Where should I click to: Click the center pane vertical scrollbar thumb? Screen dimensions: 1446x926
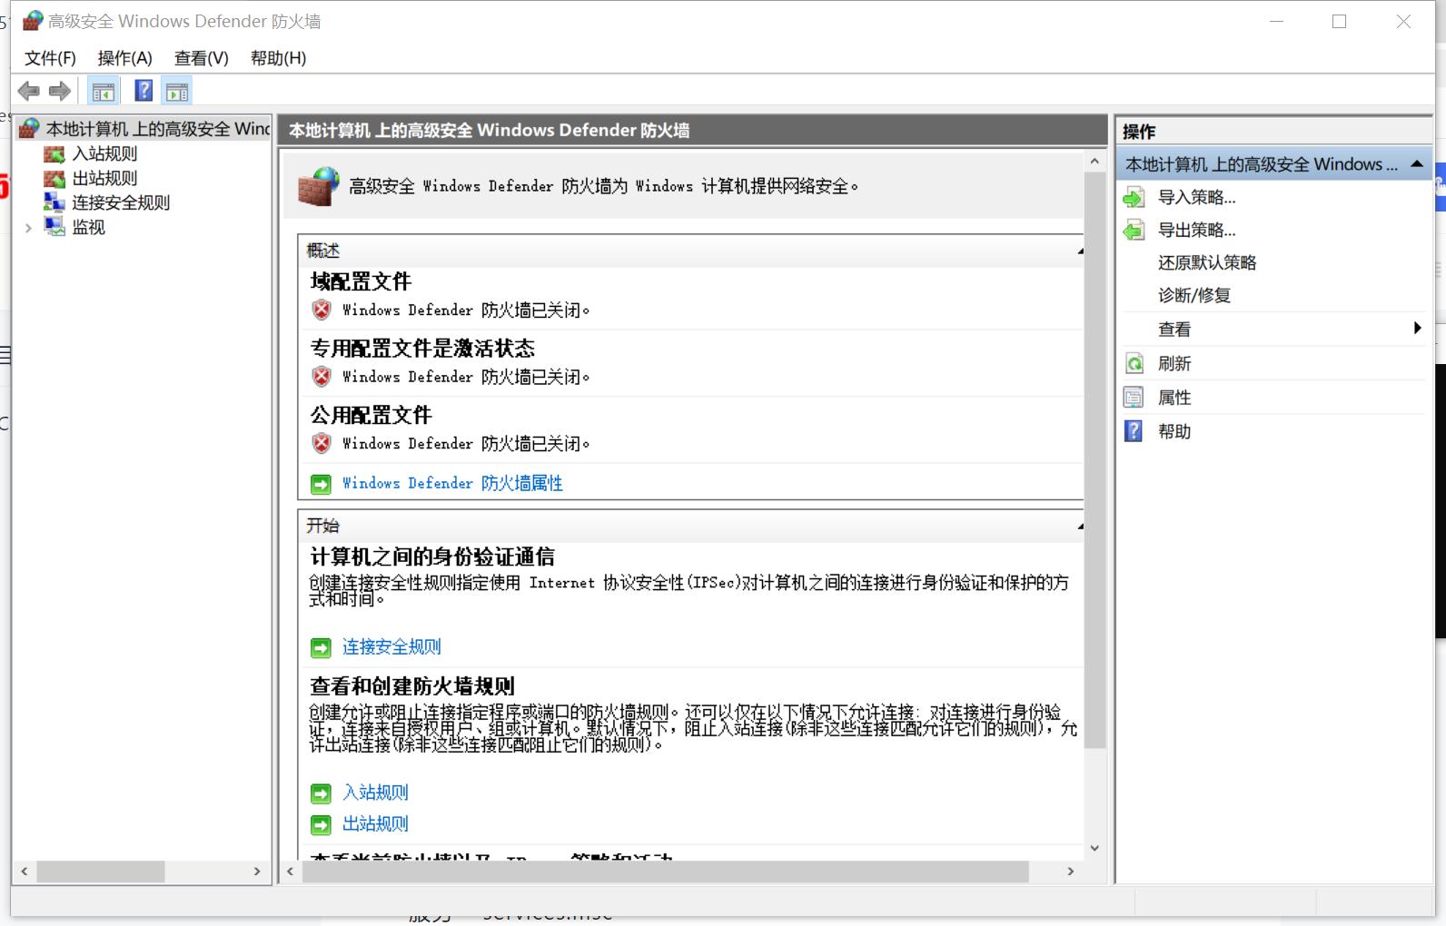(1094, 460)
